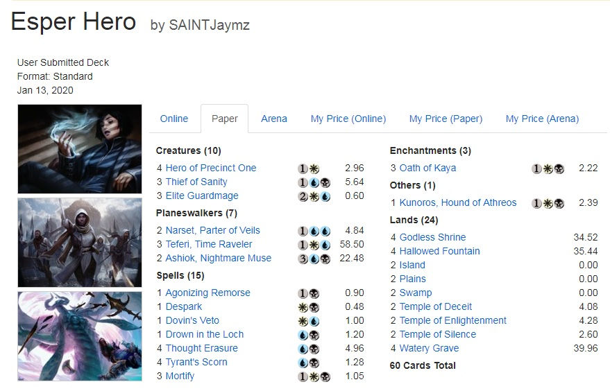Screen dimensions: 610x391
Task: Open Tyrant's Scorn card link
Action: pyautogui.click(x=196, y=362)
